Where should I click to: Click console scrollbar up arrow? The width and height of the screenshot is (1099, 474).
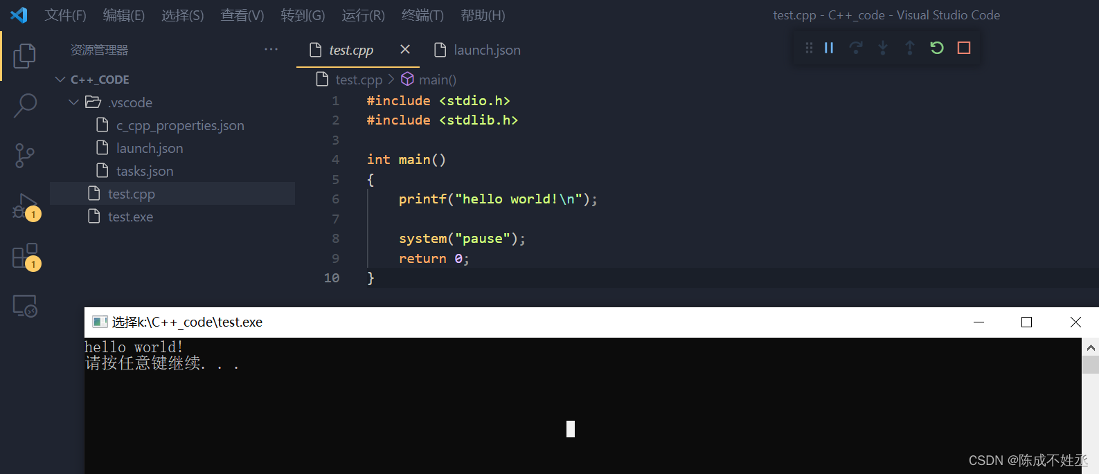[x=1091, y=347]
